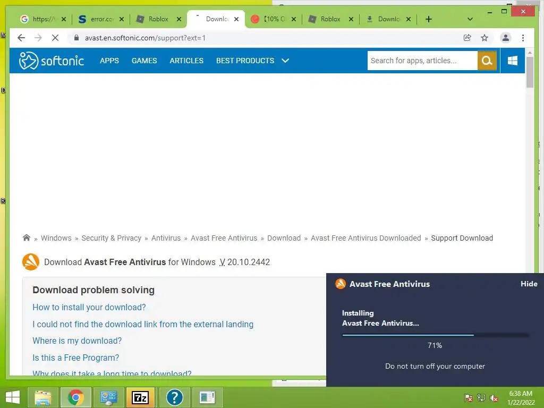This screenshot has height=408, width=544.
Task: Open the Where is my download link
Action: point(77,341)
